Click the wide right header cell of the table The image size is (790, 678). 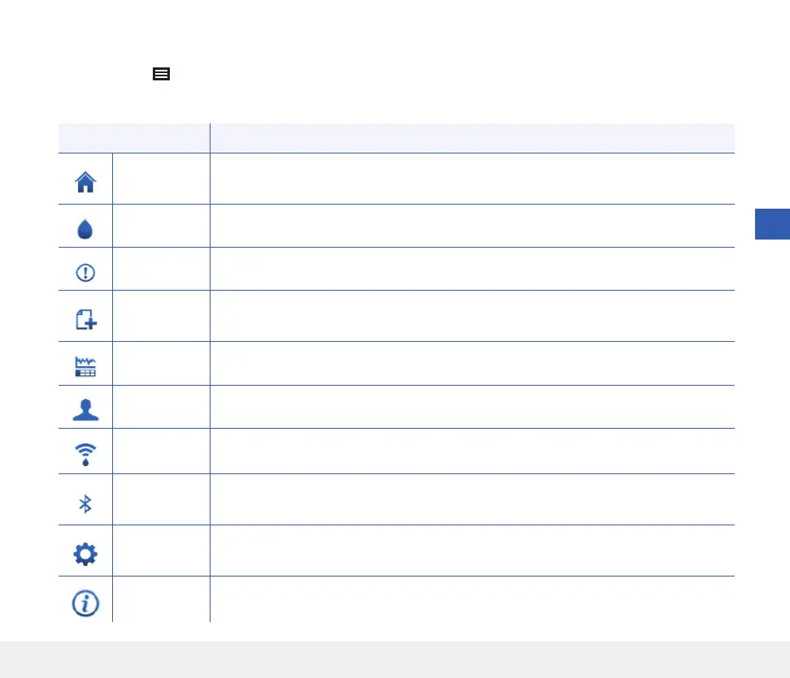[x=471, y=138]
